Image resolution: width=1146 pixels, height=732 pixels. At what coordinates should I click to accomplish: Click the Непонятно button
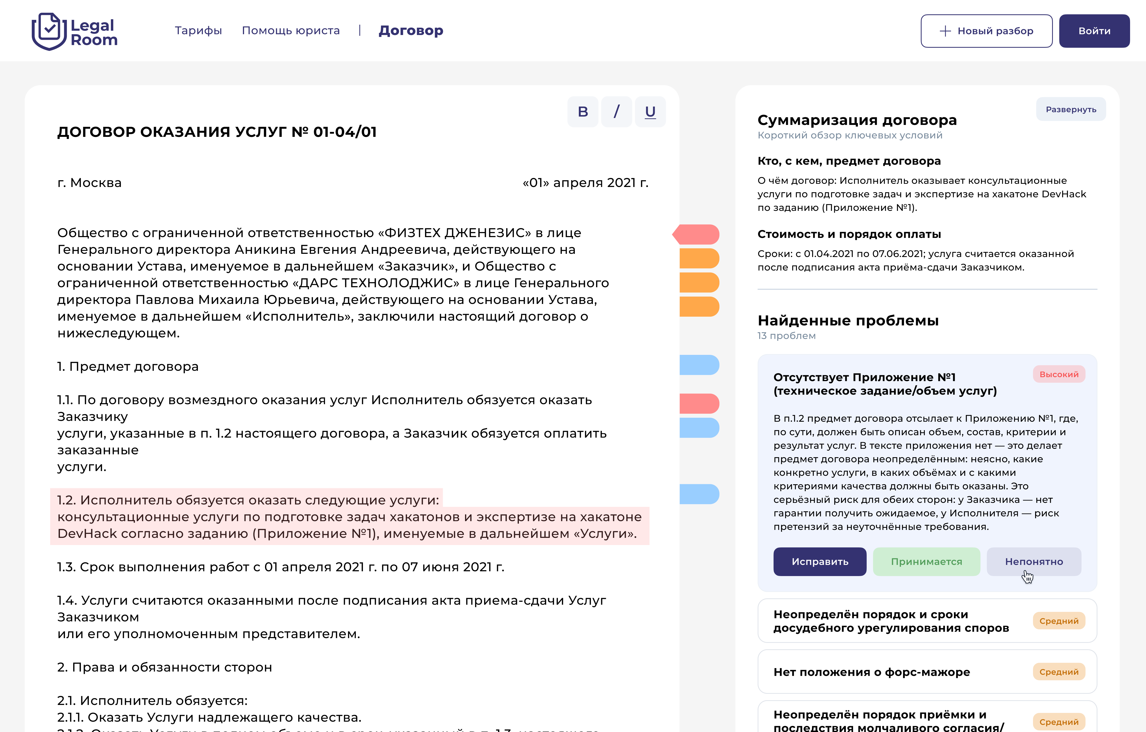tap(1034, 561)
